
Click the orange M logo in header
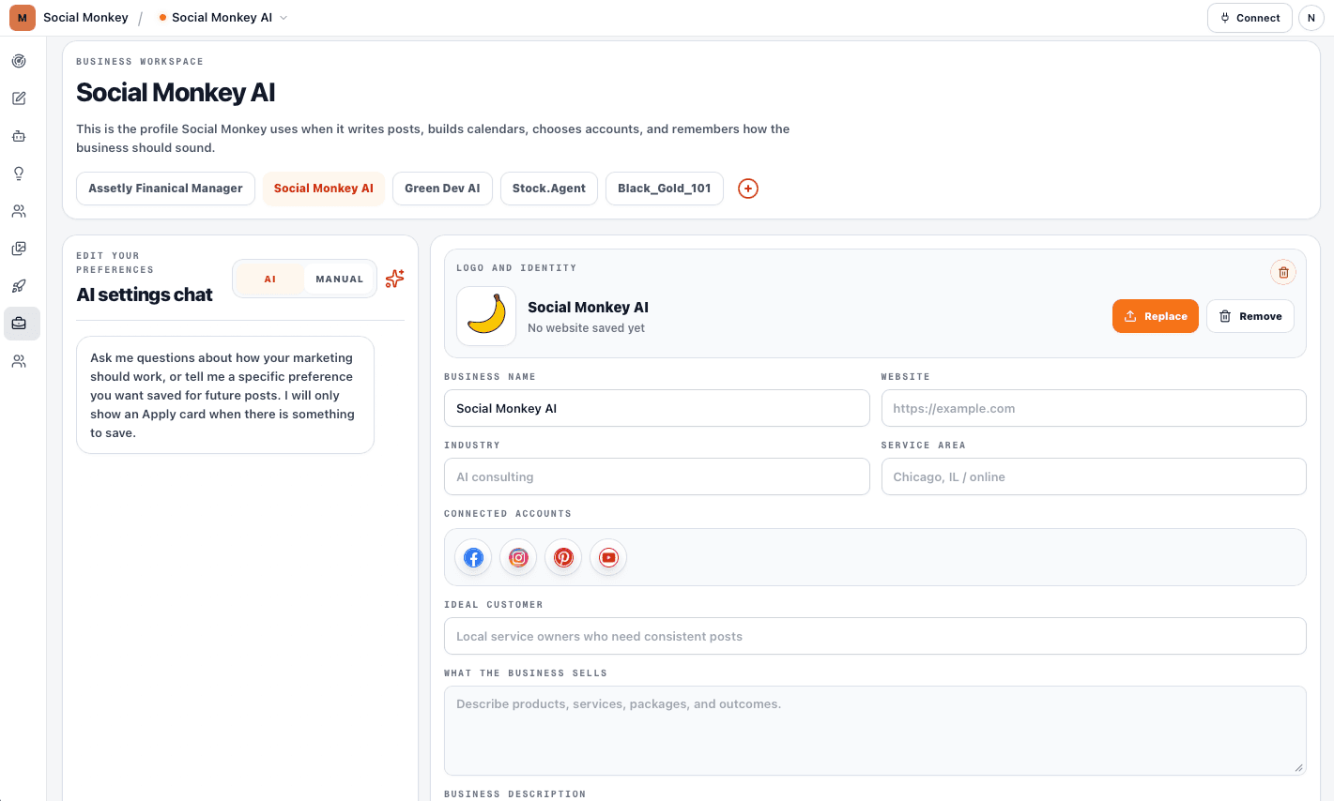pos(23,18)
